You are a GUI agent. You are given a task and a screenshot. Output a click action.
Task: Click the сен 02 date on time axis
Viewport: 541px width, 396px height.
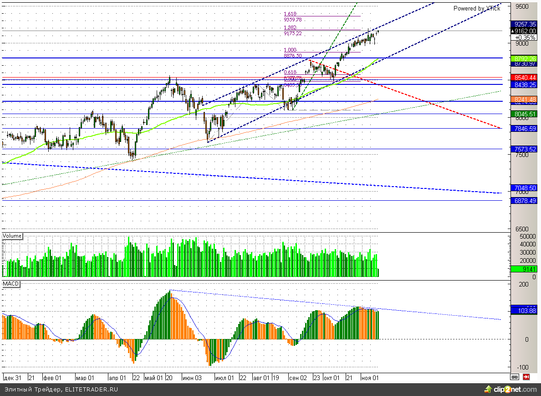click(x=298, y=378)
